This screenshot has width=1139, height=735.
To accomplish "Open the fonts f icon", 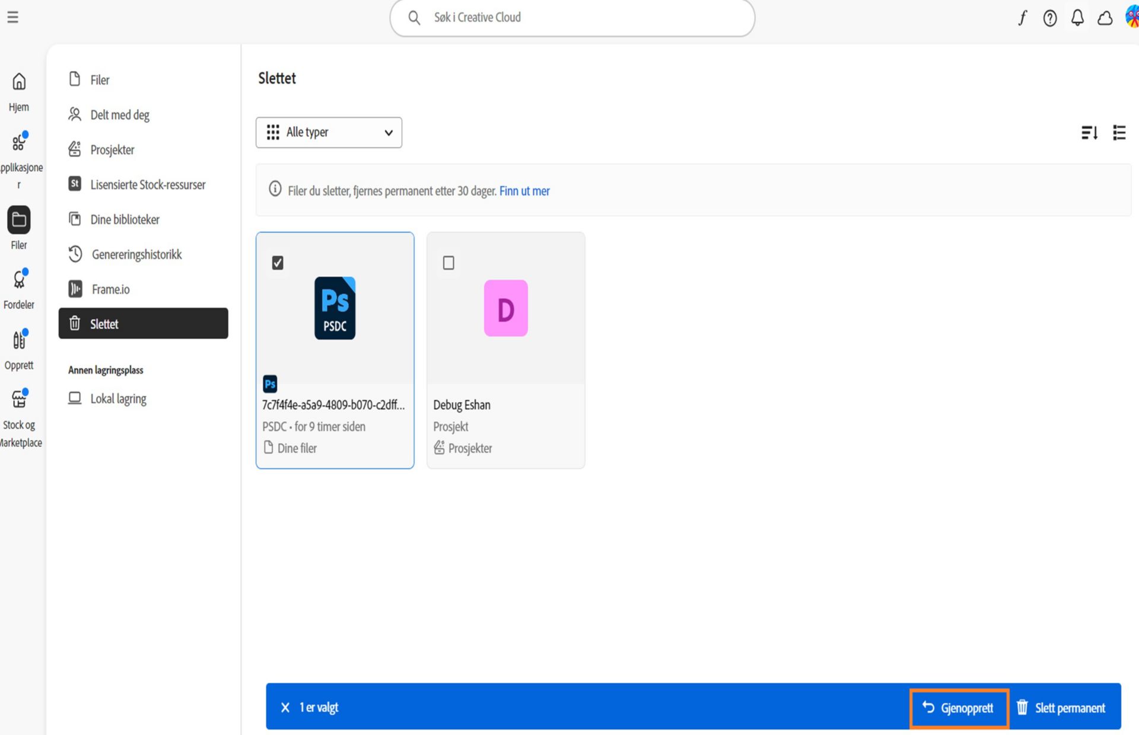I will tap(1023, 18).
